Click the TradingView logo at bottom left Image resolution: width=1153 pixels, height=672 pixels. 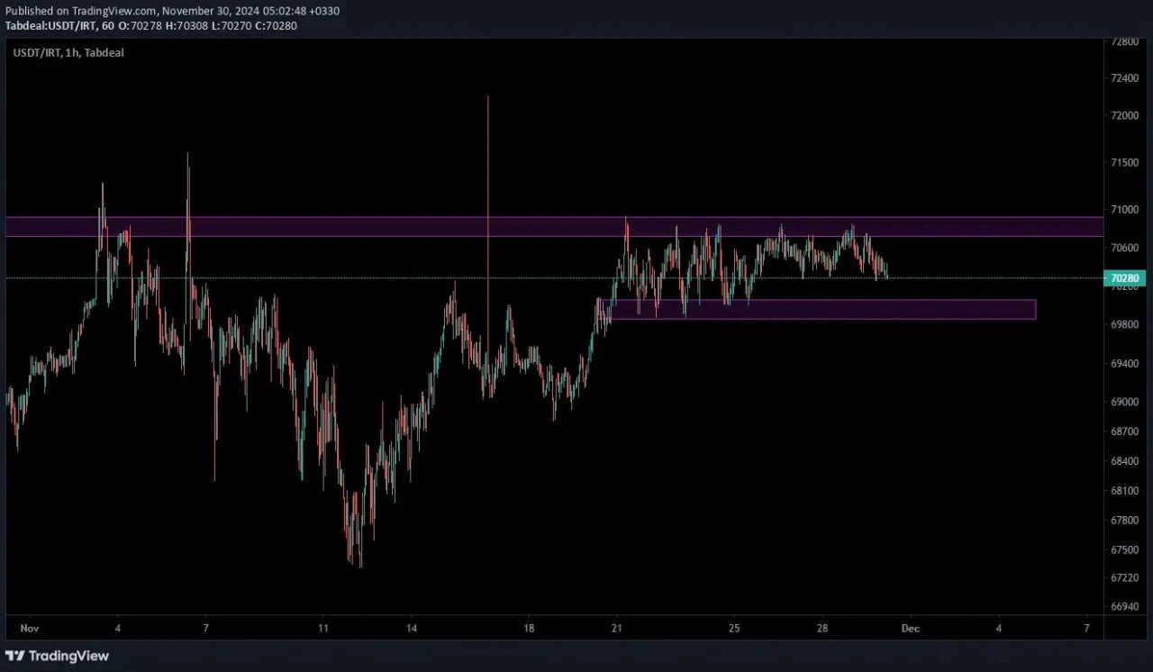(57, 656)
